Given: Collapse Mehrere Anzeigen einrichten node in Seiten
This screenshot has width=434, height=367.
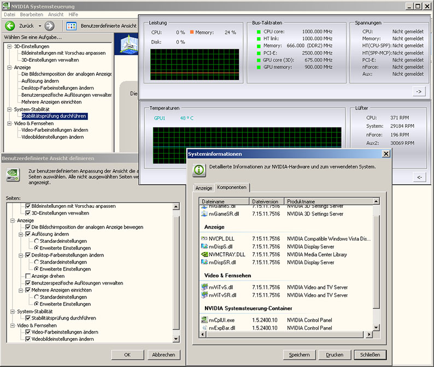Looking at the screenshot, I should coord(21,290).
